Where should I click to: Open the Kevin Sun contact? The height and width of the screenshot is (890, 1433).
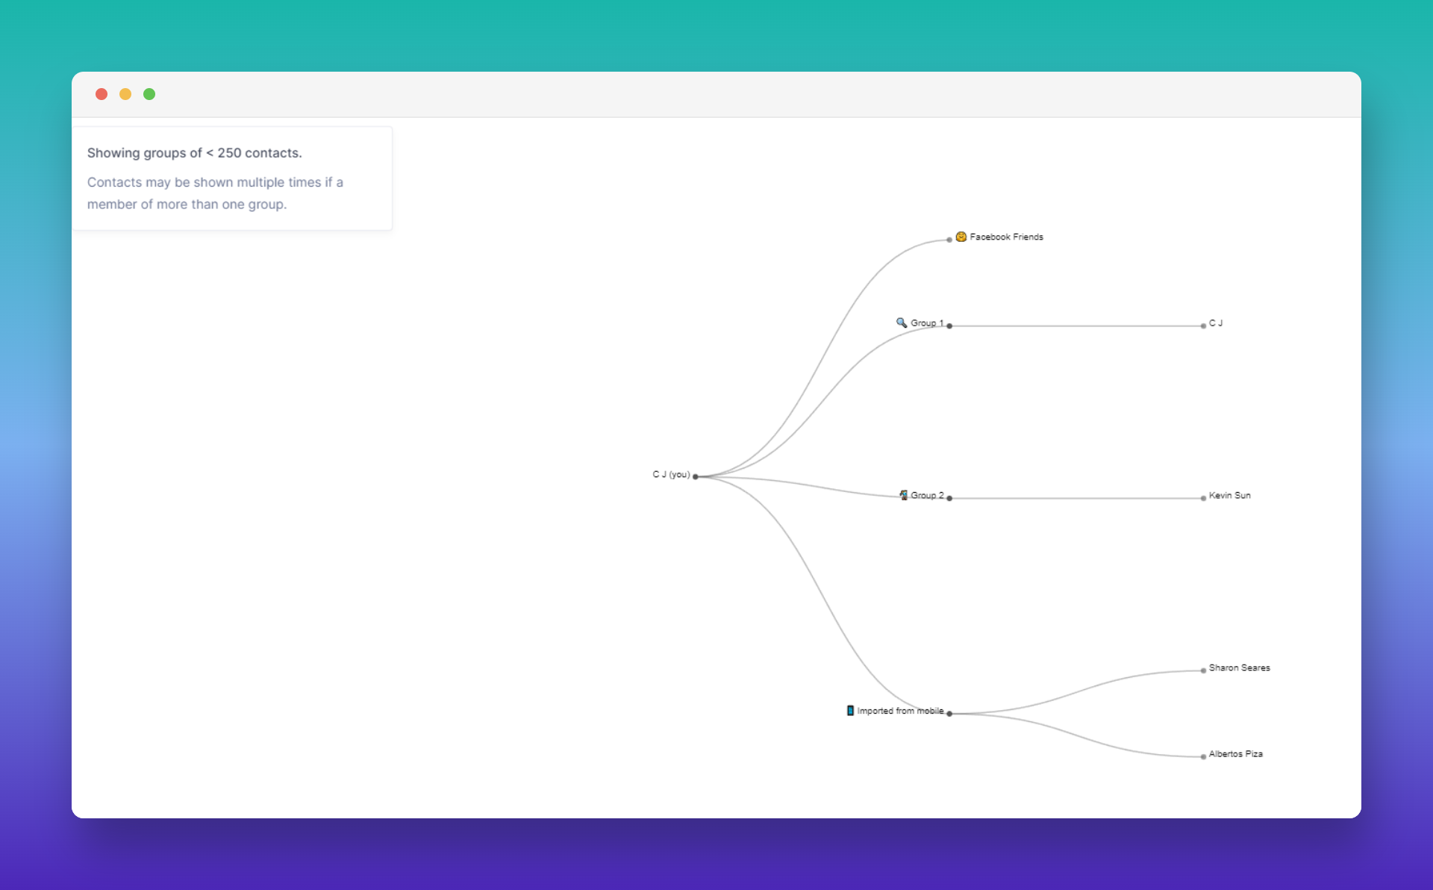[1229, 495]
